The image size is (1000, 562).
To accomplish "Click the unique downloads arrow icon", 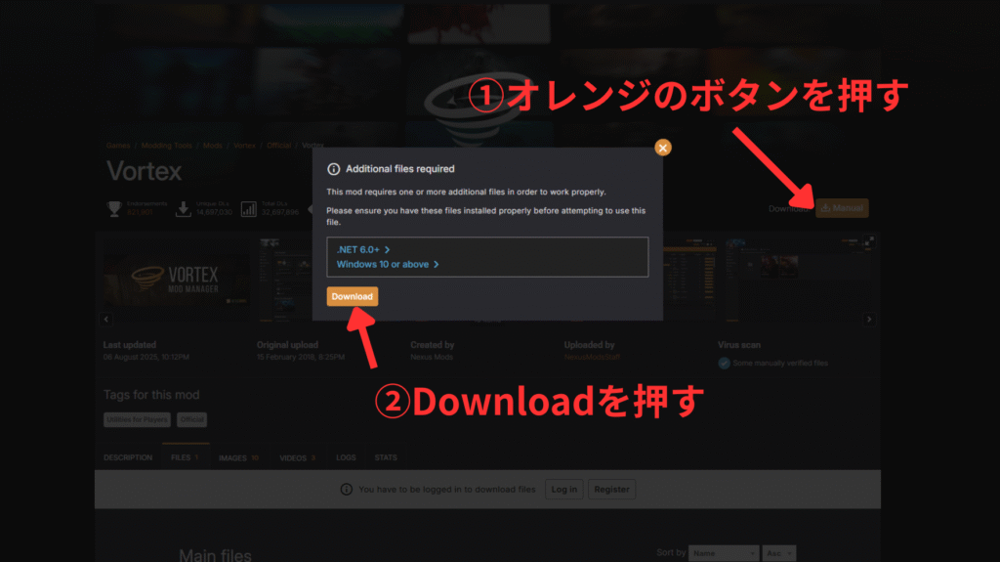I will (x=183, y=208).
